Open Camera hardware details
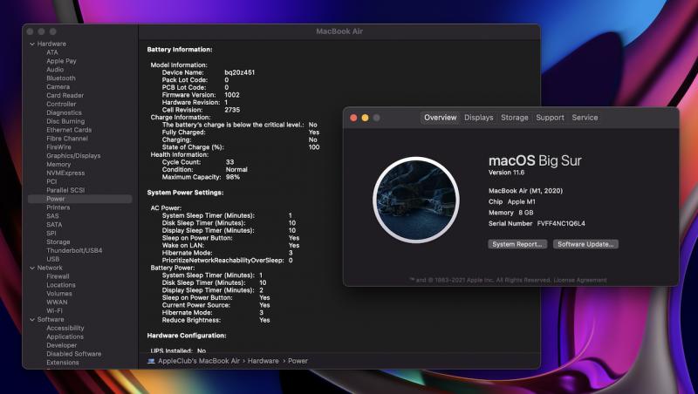The image size is (698, 394). pos(58,87)
